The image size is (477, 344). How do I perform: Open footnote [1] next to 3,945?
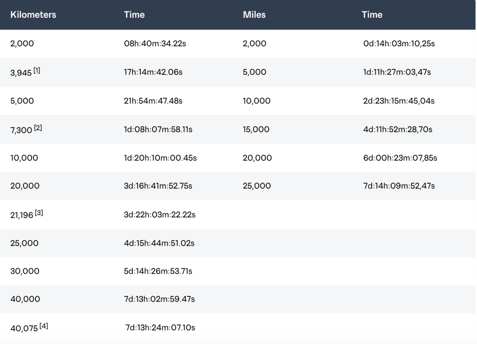[36, 70]
